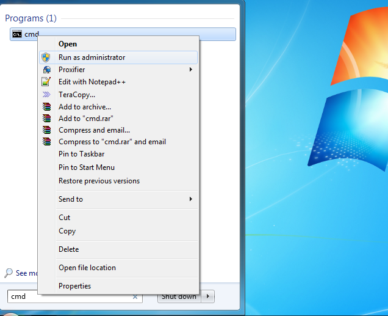Select Compress to "cmd.rar" and email
The image size is (388, 316).
[119, 142]
